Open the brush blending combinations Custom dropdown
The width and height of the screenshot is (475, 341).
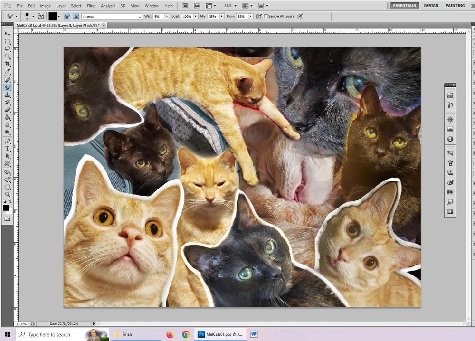point(112,17)
